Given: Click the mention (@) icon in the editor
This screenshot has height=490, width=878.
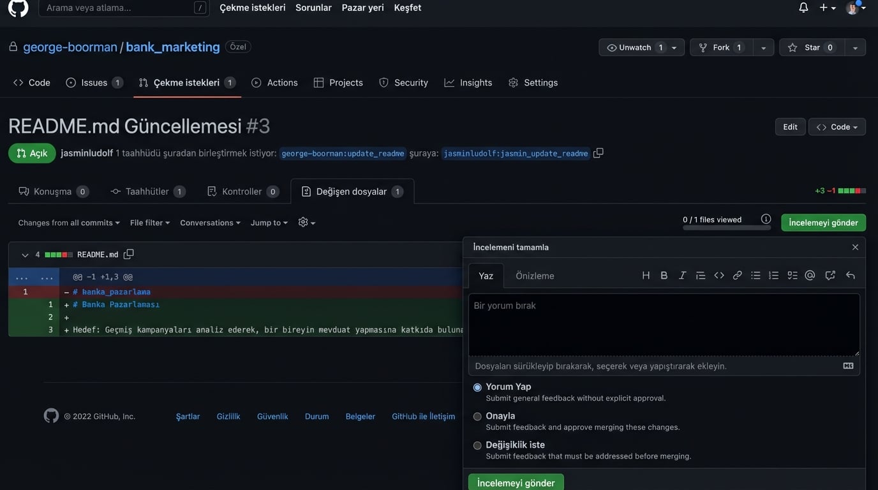Looking at the screenshot, I should click(810, 276).
